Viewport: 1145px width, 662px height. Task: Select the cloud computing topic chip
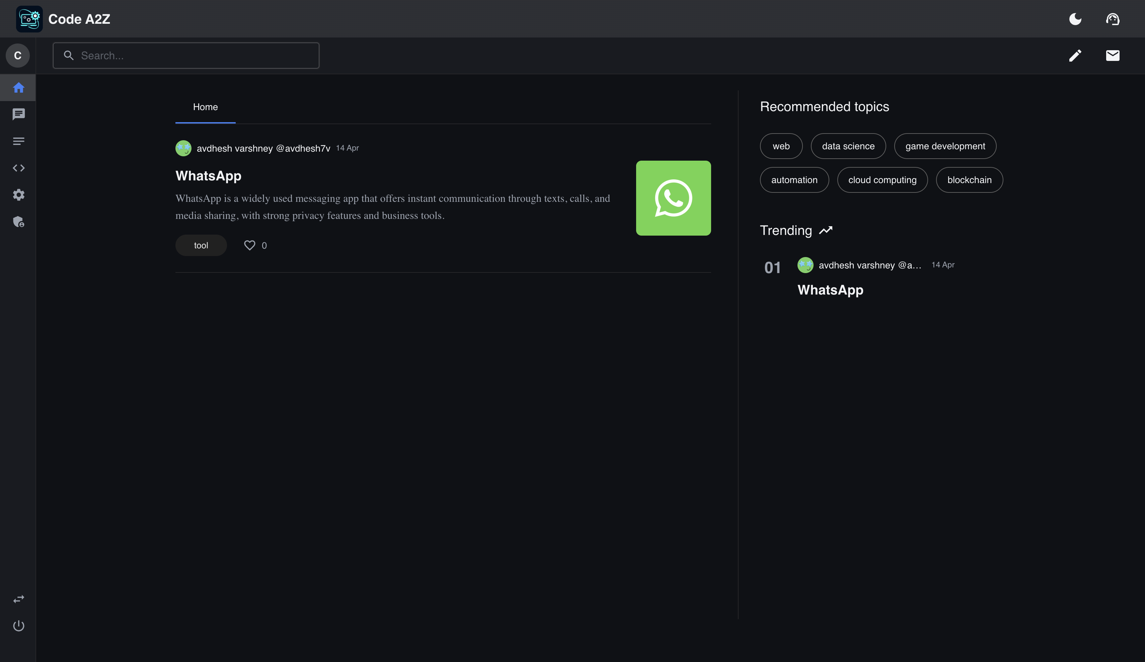pos(883,180)
